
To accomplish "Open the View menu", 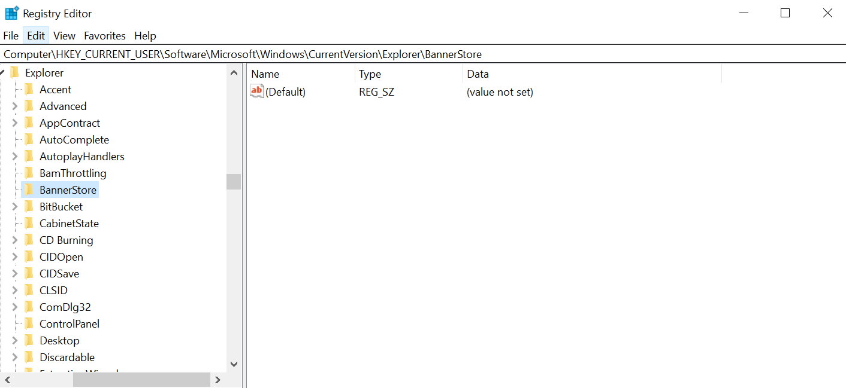I will click(x=64, y=36).
